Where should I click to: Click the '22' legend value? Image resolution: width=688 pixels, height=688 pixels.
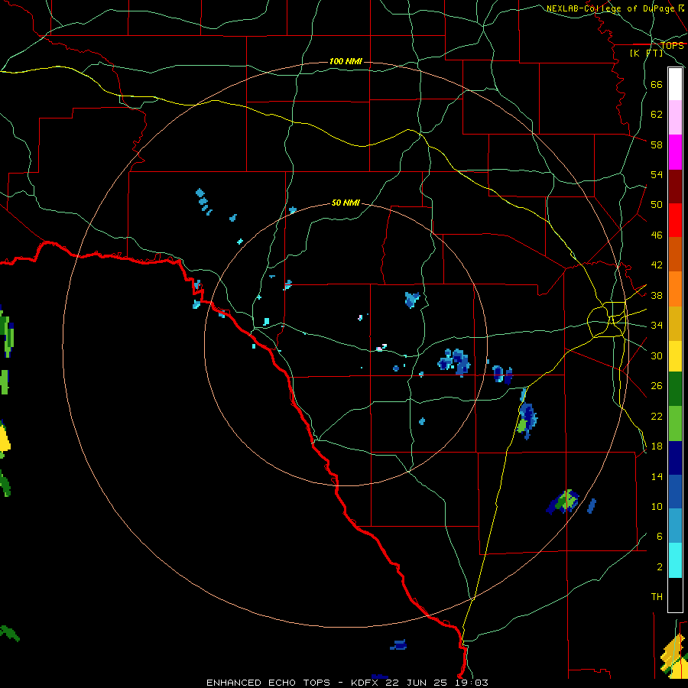[x=657, y=417]
